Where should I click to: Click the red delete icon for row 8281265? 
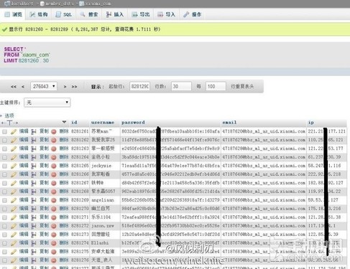coord(54,166)
